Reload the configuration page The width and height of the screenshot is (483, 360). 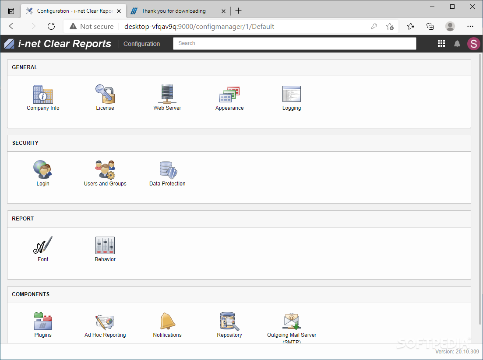tap(51, 26)
